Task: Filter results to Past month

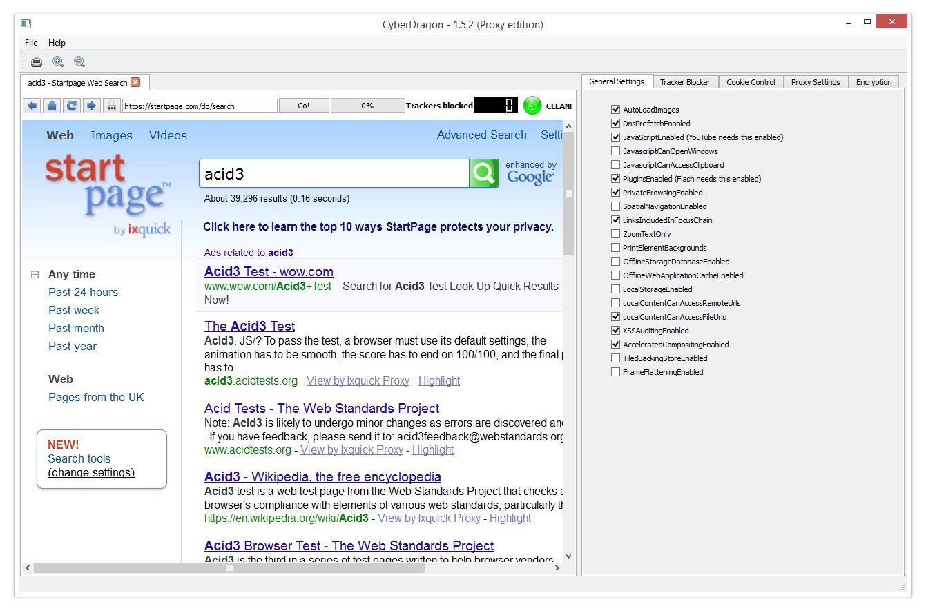Action: (76, 329)
